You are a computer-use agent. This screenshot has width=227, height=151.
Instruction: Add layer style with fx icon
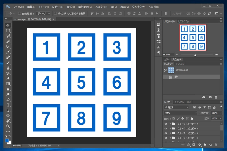pos(188,145)
